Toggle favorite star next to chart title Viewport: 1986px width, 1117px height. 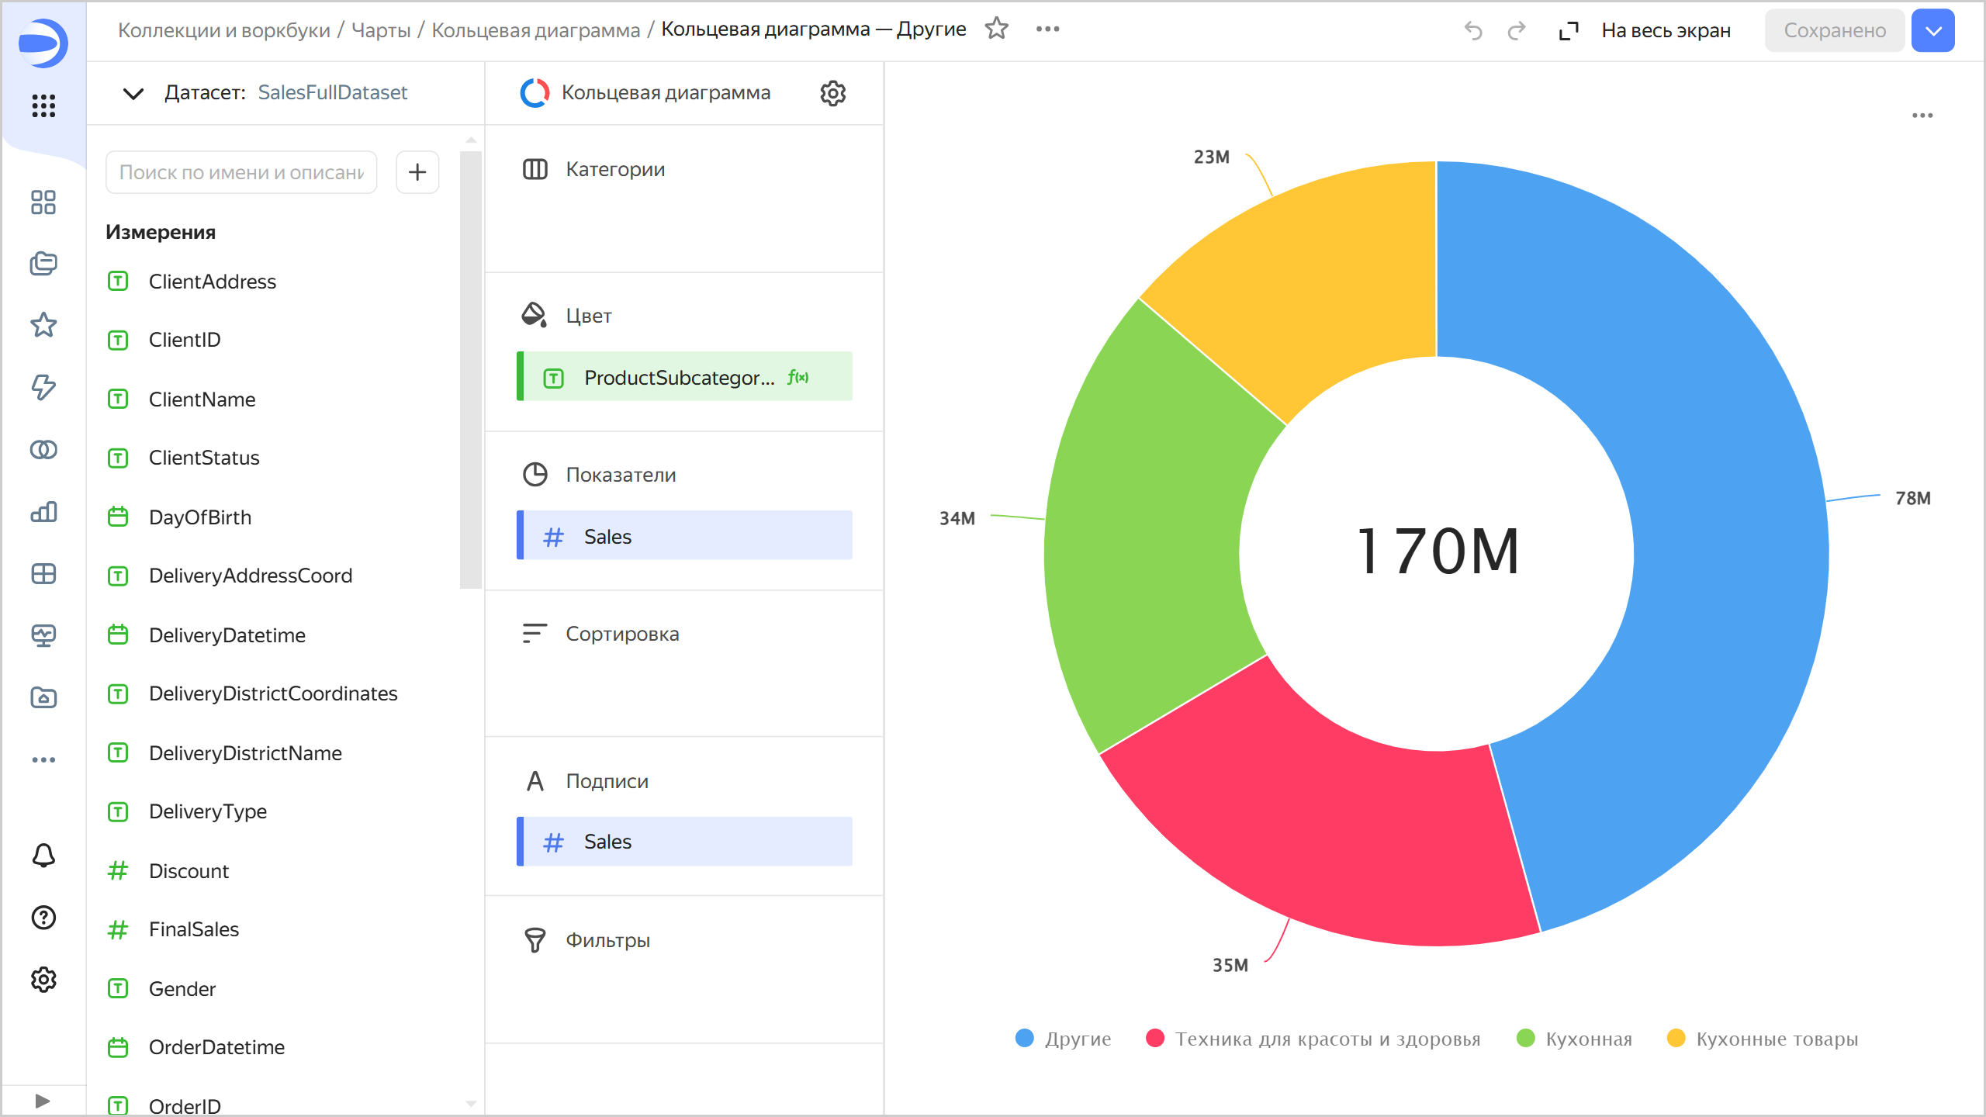click(997, 29)
